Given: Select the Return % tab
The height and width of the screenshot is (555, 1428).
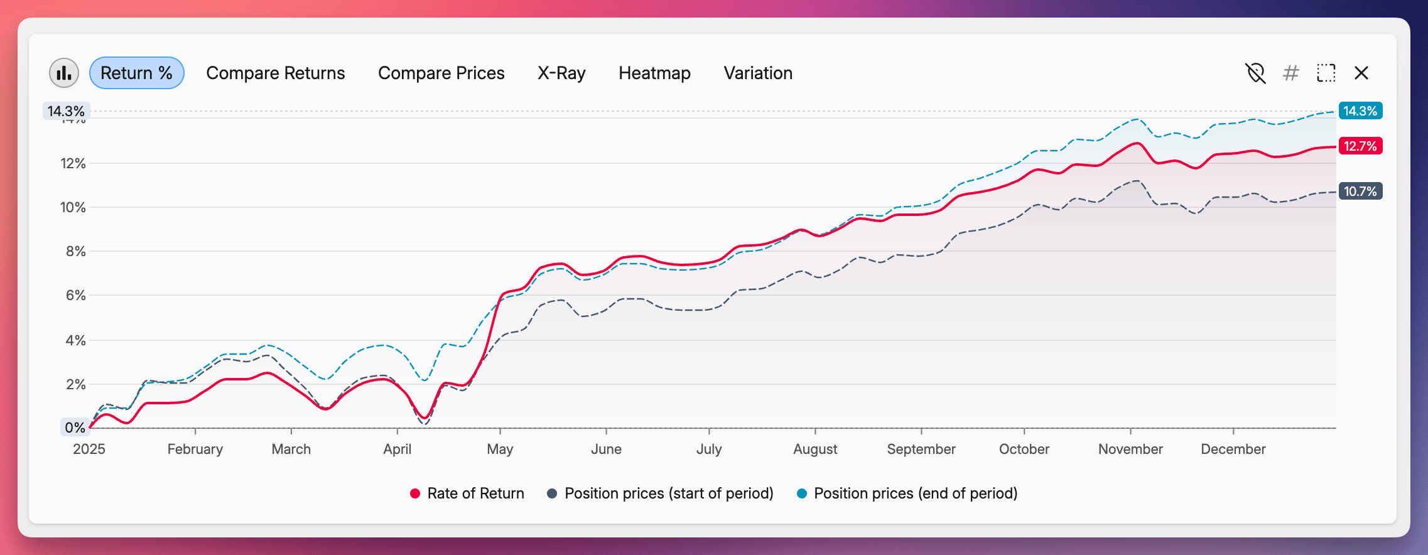Looking at the screenshot, I should [136, 73].
